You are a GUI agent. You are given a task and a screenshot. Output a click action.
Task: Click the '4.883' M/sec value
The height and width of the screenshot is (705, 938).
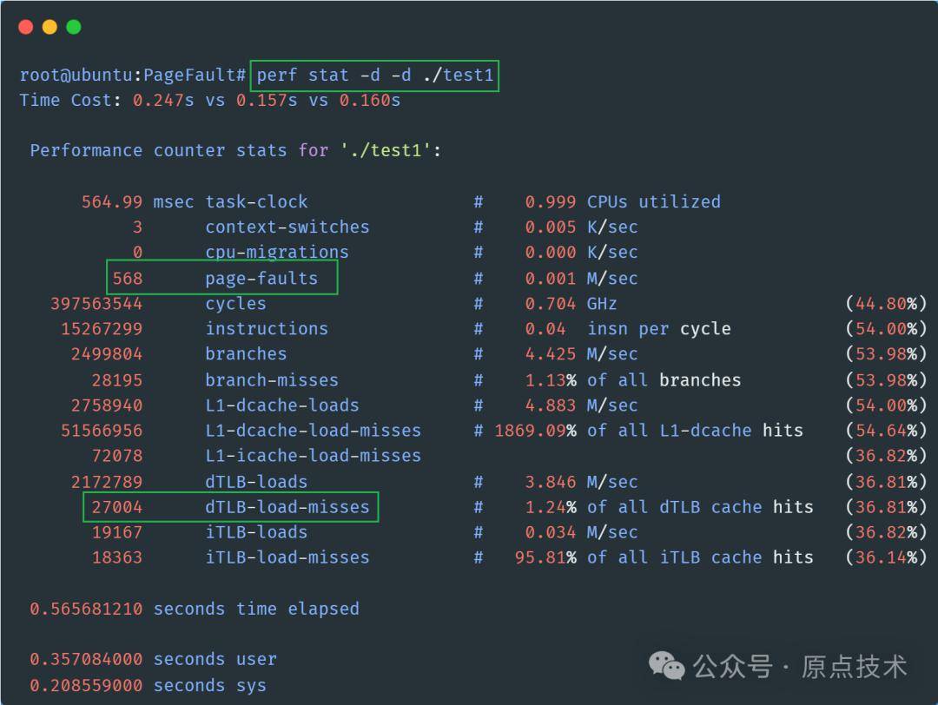click(x=551, y=405)
